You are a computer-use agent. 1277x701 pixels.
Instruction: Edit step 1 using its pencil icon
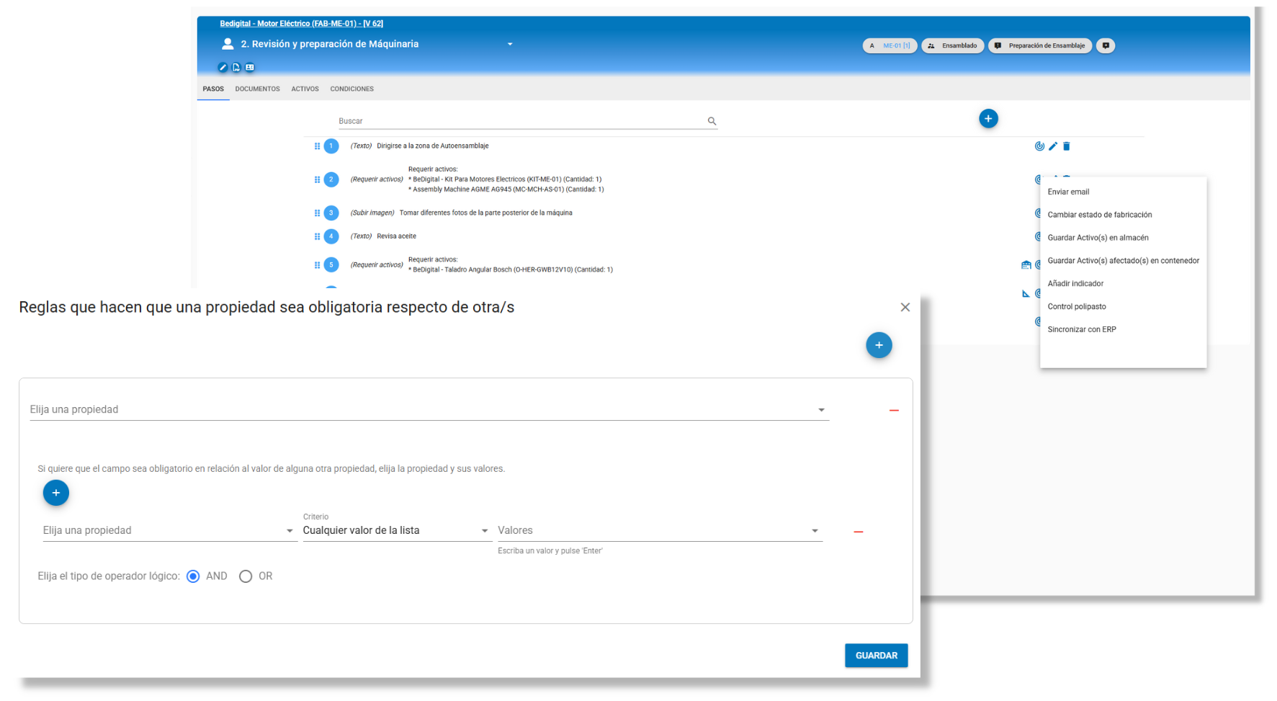click(1053, 146)
